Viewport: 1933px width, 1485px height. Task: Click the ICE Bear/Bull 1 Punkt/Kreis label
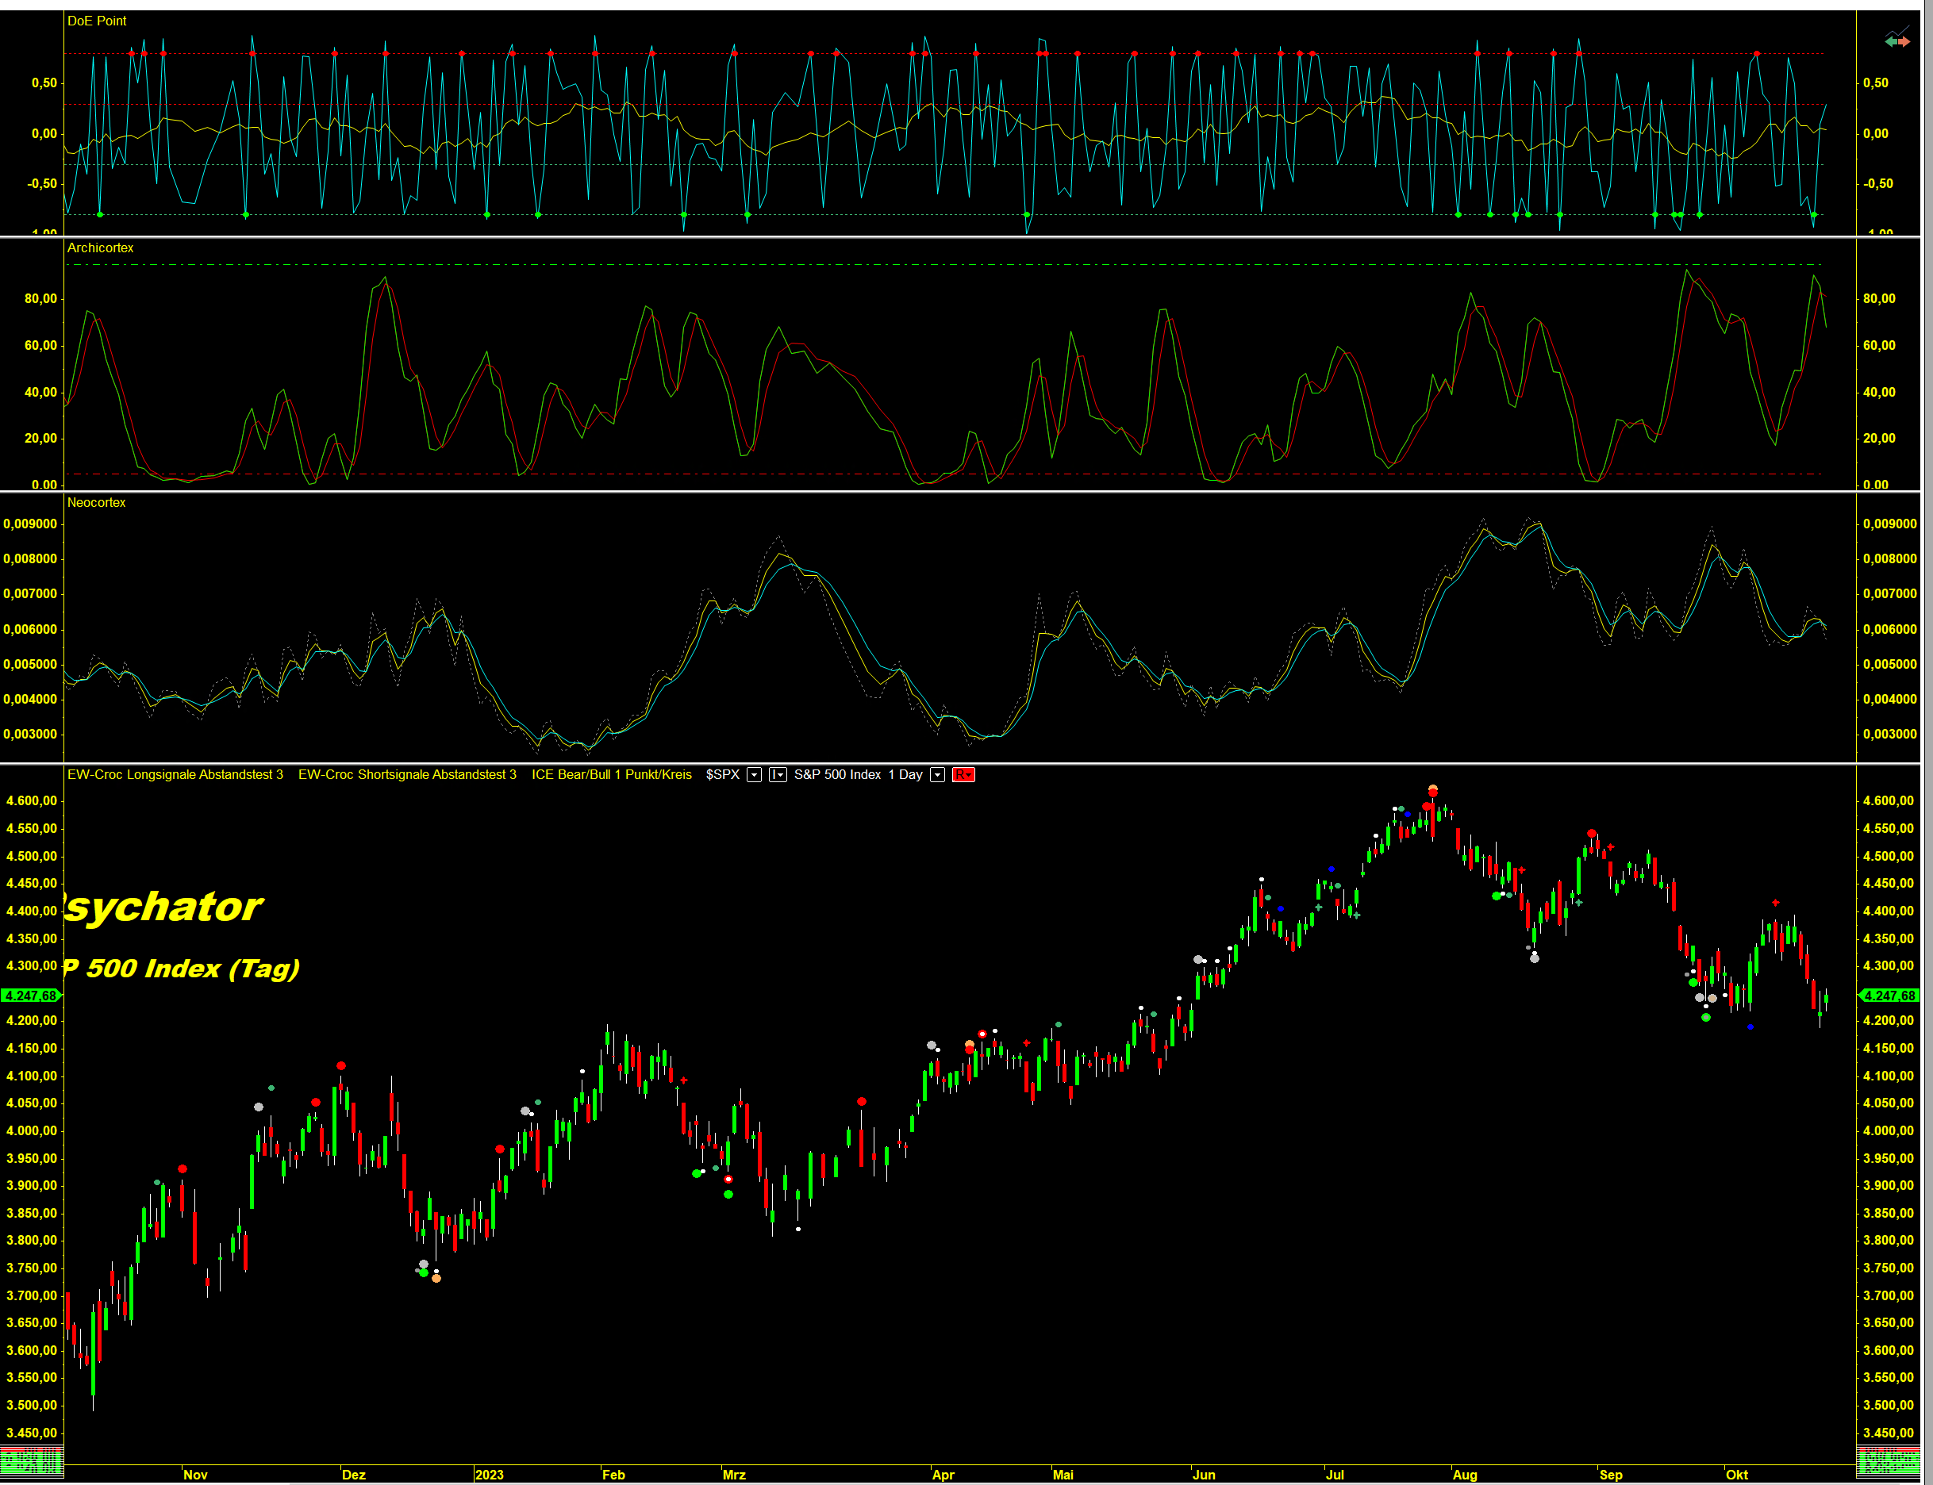(611, 774)
